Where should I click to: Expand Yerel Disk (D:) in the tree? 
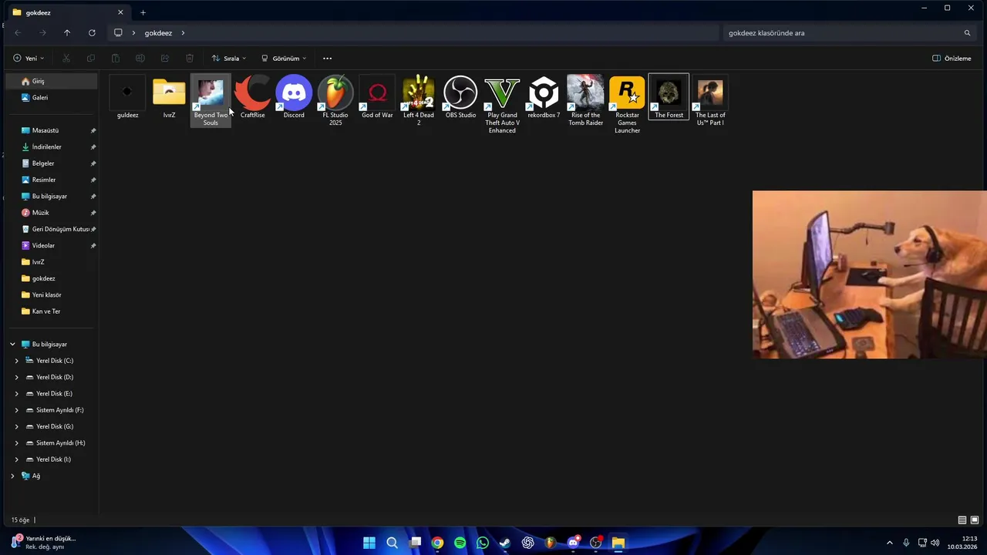point(17,377)
